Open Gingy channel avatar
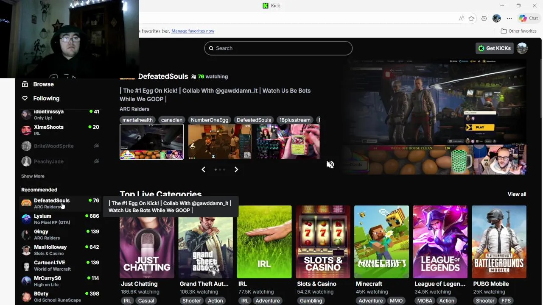Image resolution: width=543 pixels, height=305 pixels. click(26, 234)
